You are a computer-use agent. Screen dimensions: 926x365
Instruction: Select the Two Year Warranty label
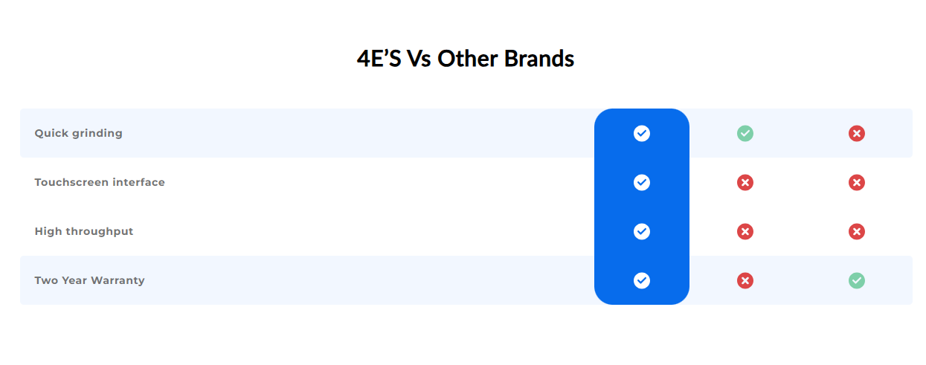pos(89,281)
